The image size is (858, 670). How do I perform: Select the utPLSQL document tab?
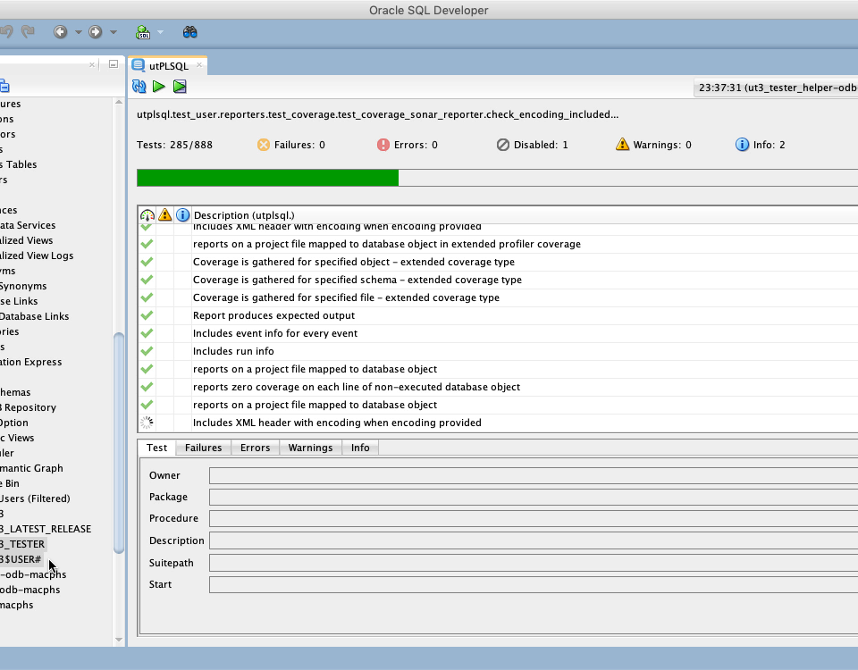[x=168, y=65]
